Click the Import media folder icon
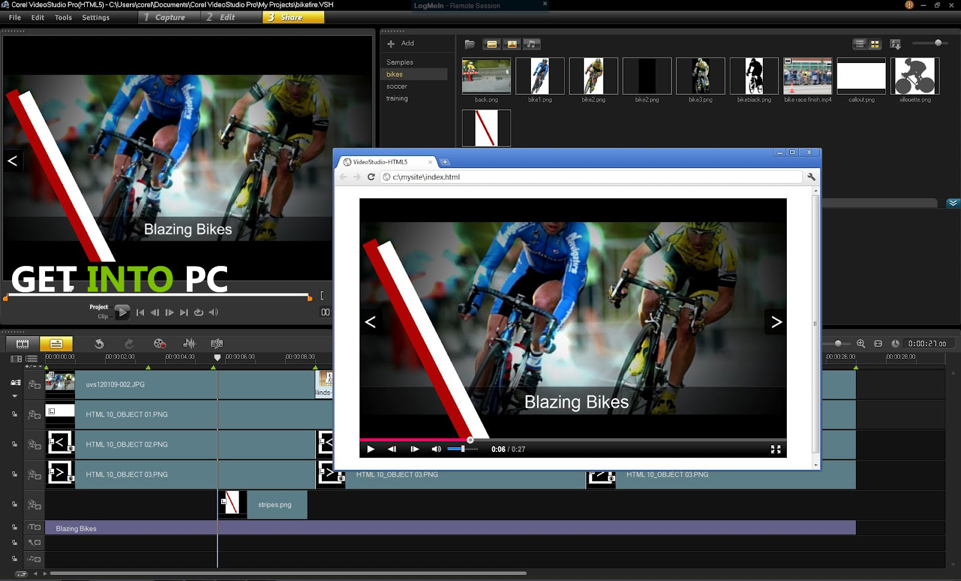This screenshot has height=581, width=961. click(x=469, y=44)
